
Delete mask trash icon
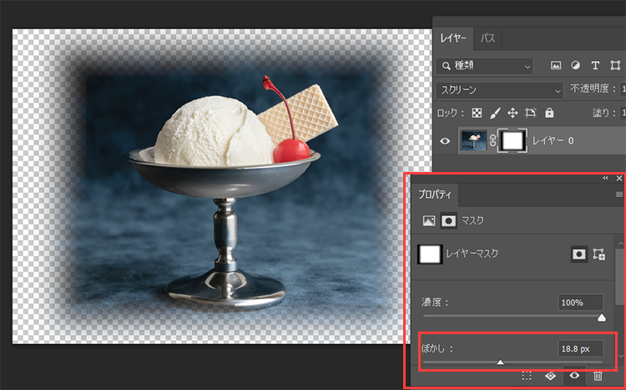598,376
